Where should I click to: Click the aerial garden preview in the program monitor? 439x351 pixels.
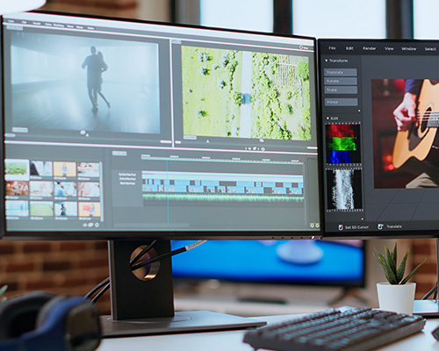tap(246, 93)
